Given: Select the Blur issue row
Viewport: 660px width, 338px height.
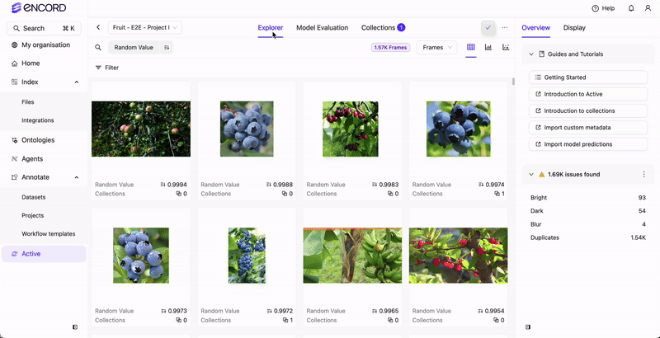Looking at the screenshot, I should coord(588,224).
